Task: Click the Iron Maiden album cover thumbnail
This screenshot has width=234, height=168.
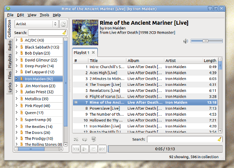Action: coord(85,32)
